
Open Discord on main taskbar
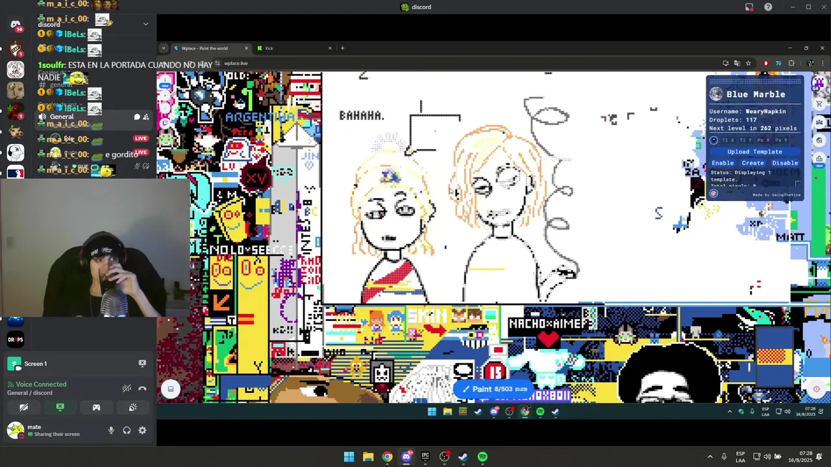(406, 457)
